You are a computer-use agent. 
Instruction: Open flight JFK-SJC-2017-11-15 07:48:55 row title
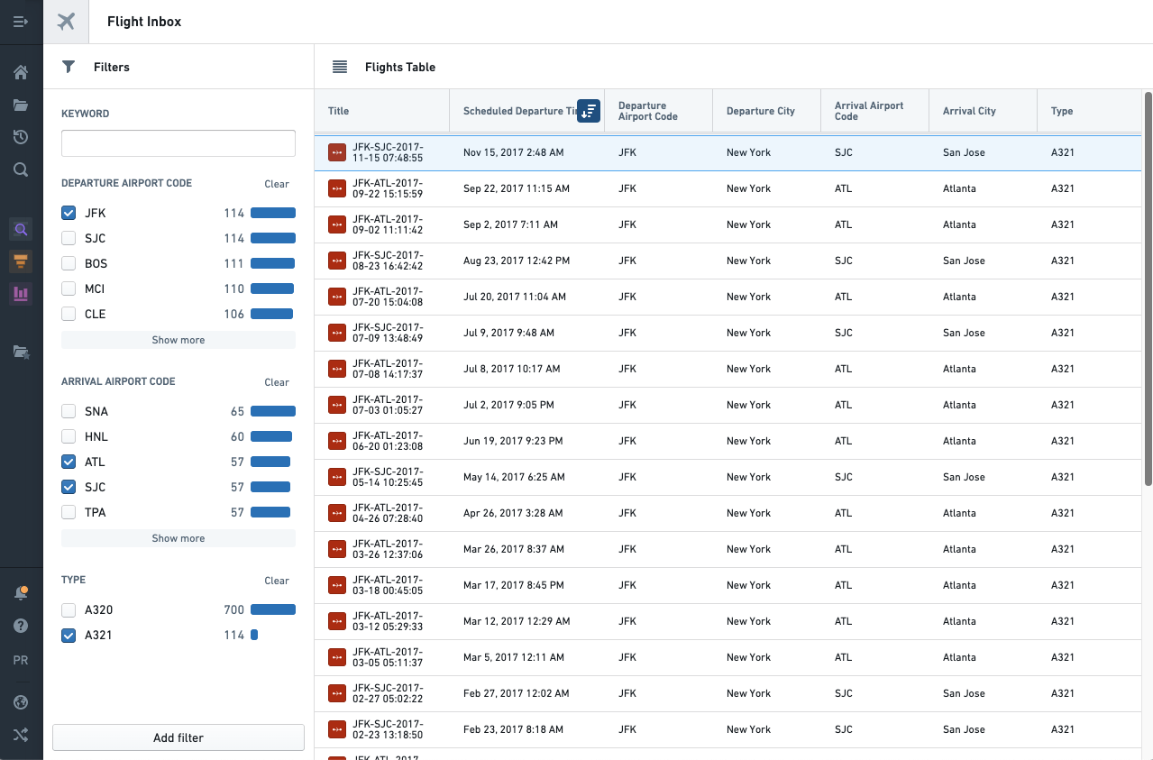point(388,152)
